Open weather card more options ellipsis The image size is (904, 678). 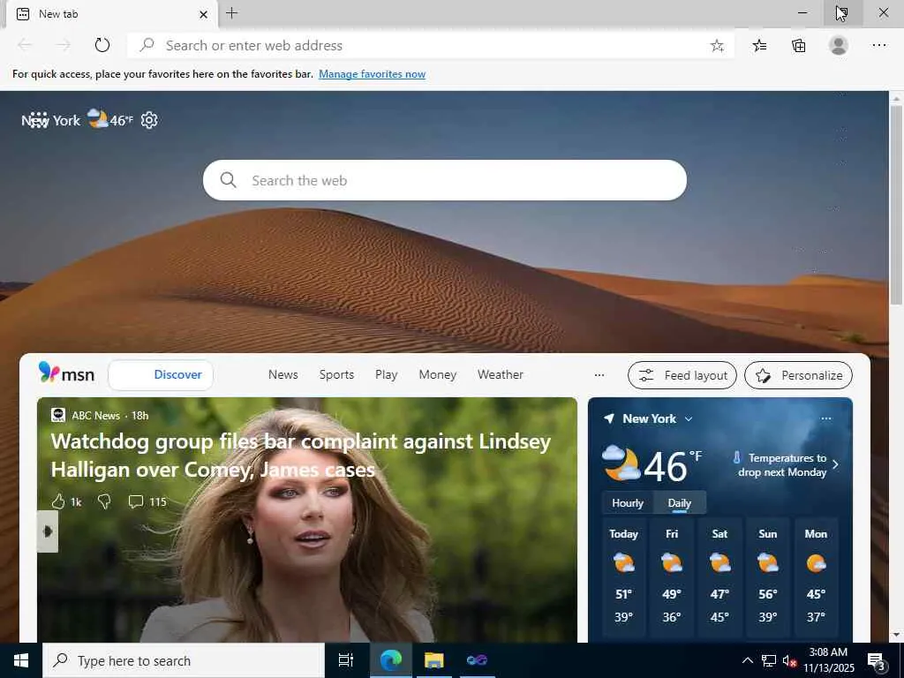tap(826, 418)
